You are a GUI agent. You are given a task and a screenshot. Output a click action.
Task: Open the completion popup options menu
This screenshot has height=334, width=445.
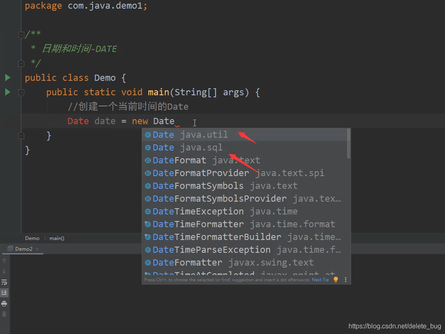pyautogui.click(x=345, y=280)
